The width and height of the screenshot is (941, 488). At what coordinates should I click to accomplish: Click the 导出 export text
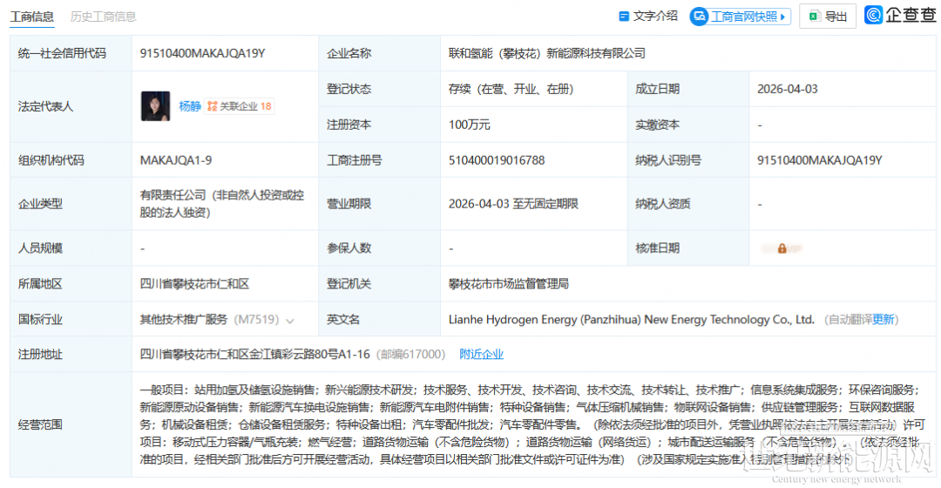[836, 17]
